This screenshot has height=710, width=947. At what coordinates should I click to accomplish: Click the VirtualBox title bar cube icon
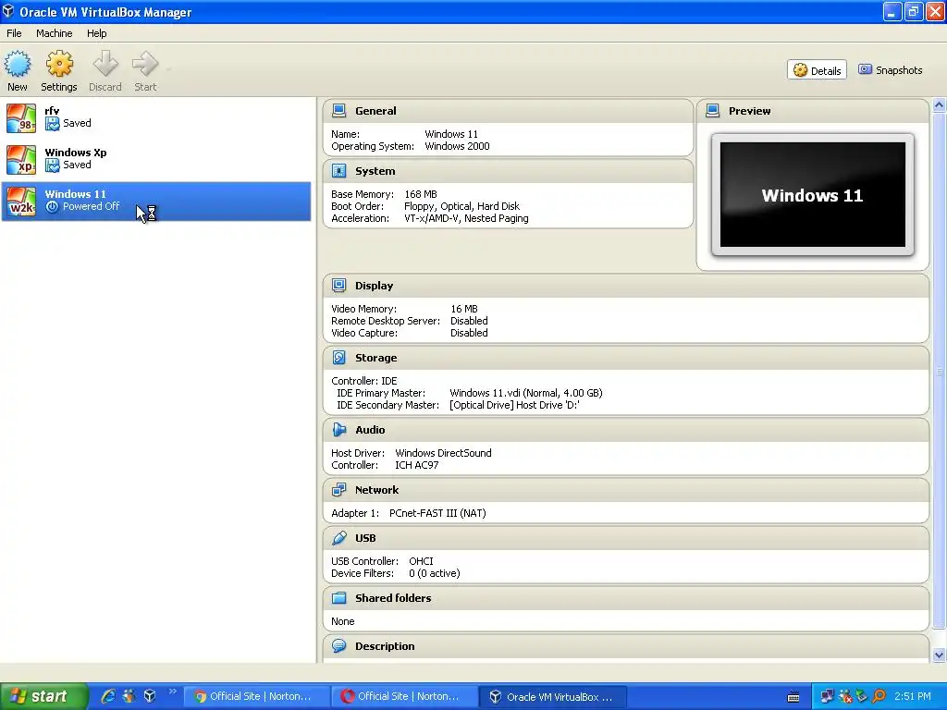point(8,11)
